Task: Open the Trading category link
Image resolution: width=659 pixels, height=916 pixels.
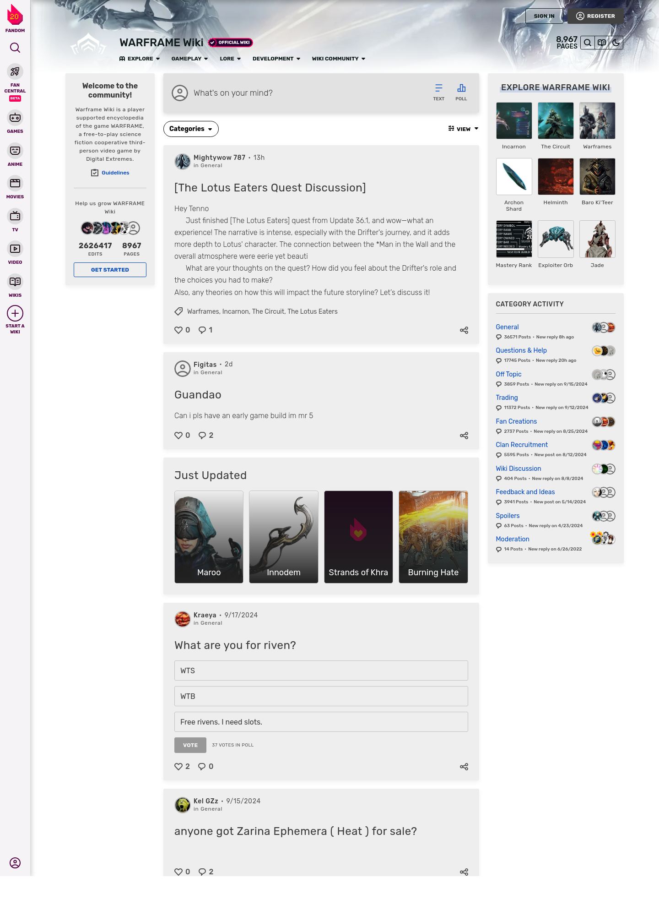Action: [x=507, y=398]
